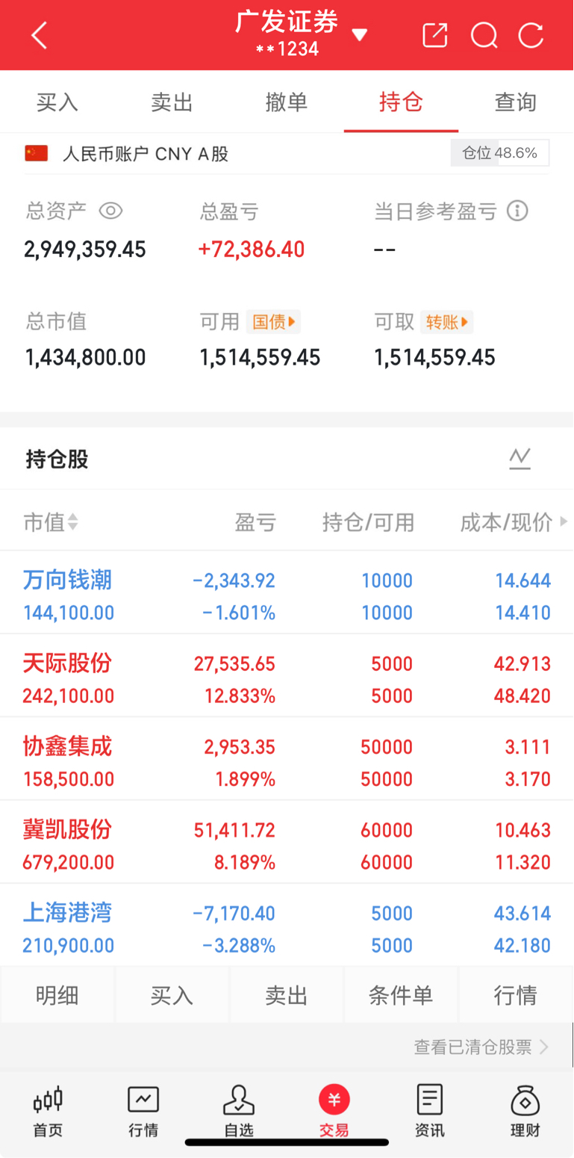The image size is (574, 1158).
Task: Click the 人民币账户 CNY A股 label
Action: 146,154
